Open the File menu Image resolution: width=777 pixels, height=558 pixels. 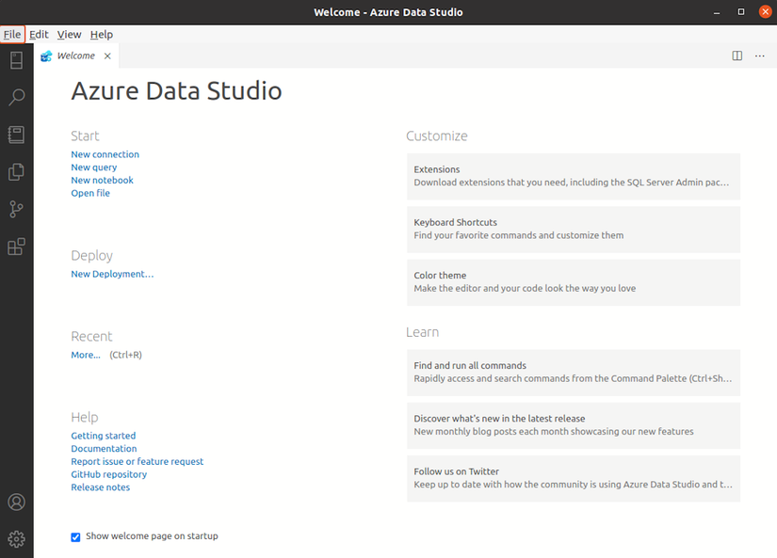(12, 35)
